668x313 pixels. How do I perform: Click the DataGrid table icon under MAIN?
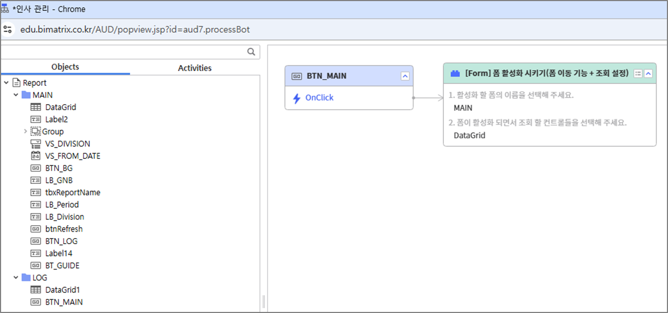point(36,107)
